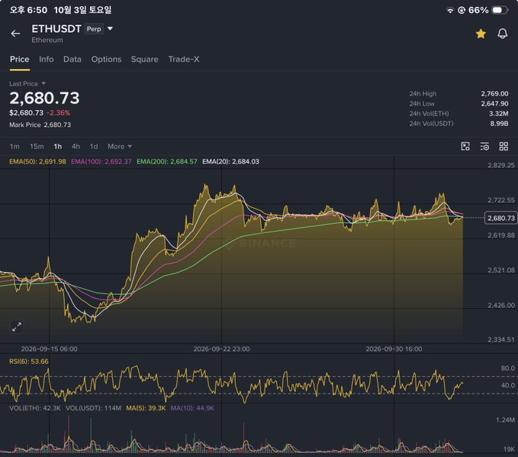Select the 4h chart interval
Screen dimensions: 518x457
pos(76,146)
